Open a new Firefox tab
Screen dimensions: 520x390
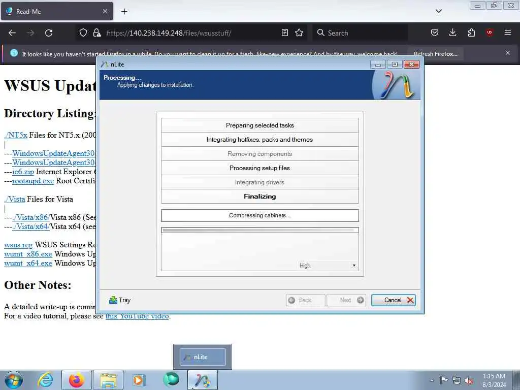(x=124, y=12)
